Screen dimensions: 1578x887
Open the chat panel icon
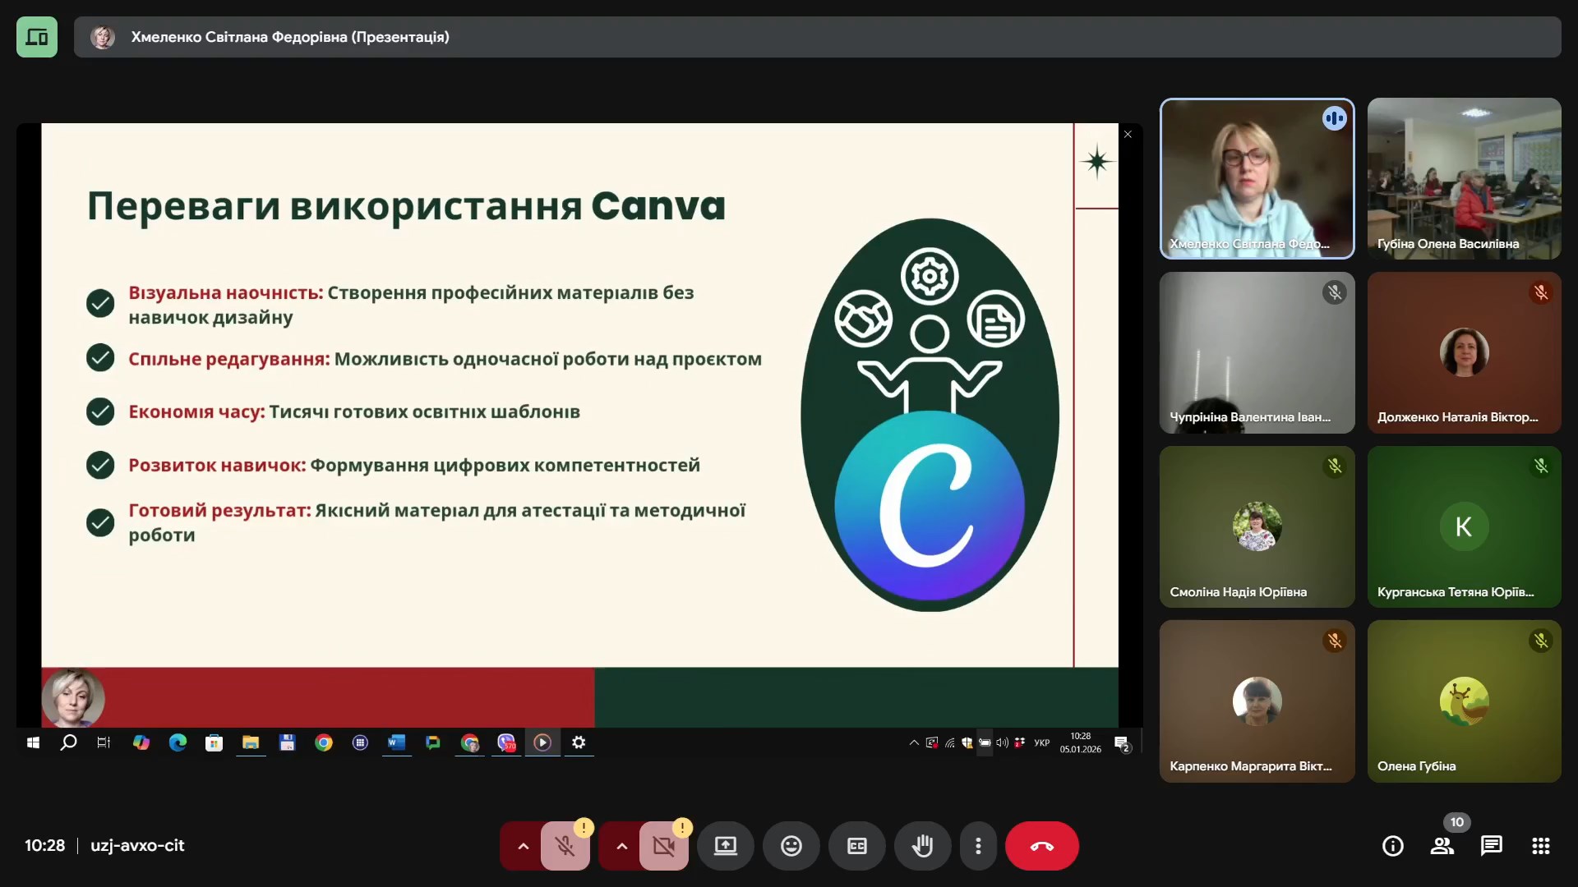pos(1491,846)
